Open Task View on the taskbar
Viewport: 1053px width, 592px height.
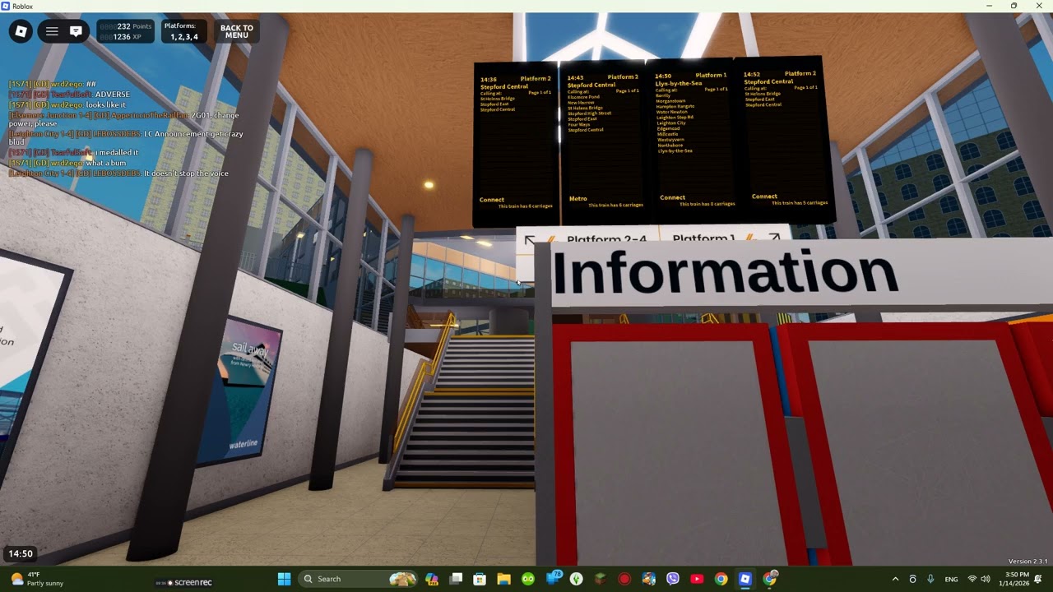tap(456, 579)
